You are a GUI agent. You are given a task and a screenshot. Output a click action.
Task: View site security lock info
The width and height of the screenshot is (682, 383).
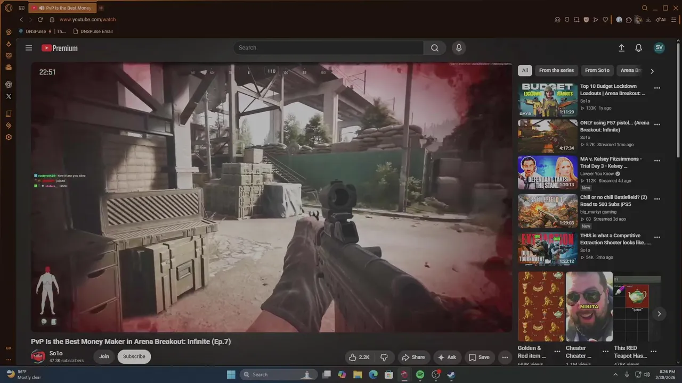(x=52, y=20)
